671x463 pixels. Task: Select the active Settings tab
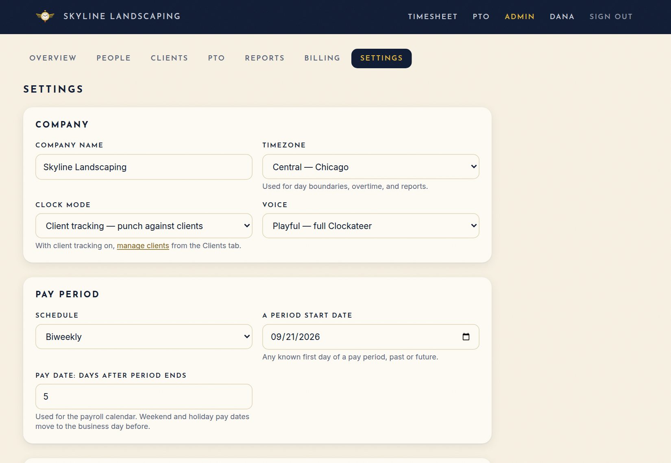point(381,58)
